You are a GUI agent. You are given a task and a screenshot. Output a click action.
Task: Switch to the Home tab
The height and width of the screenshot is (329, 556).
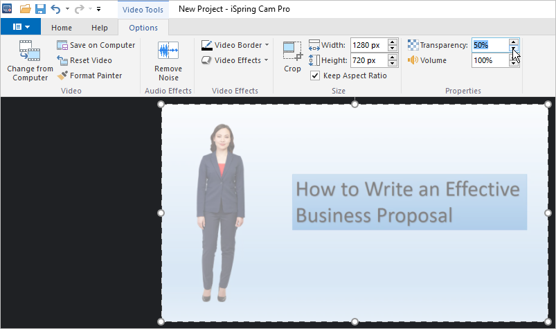[x=62, y=28]
